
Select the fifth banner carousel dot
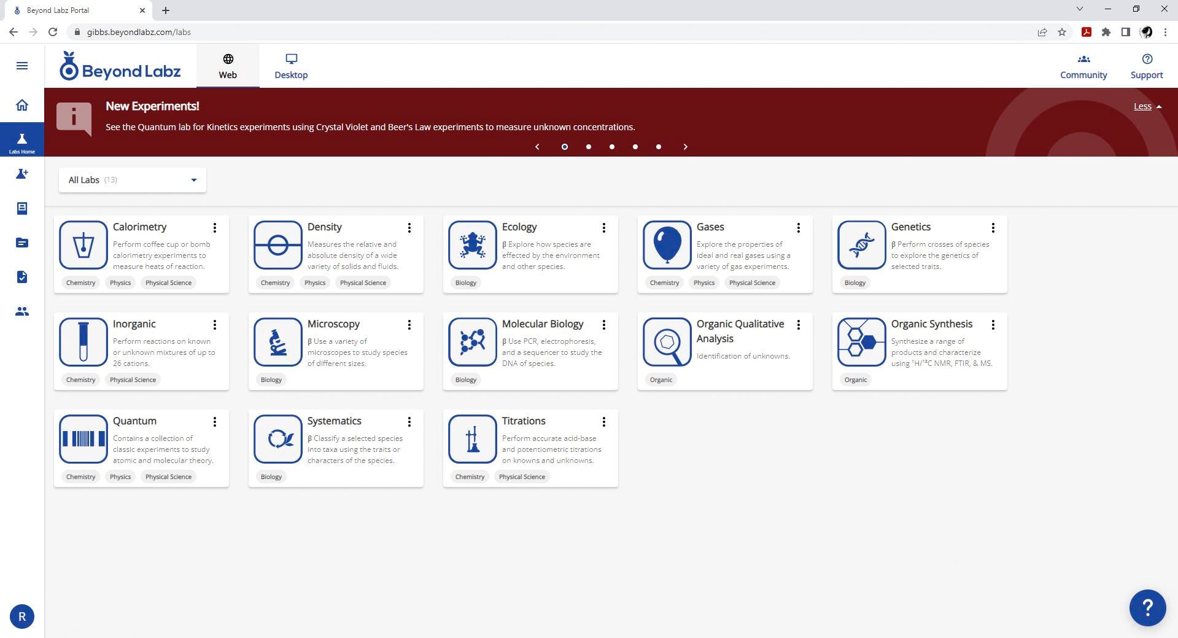(658, 147)
